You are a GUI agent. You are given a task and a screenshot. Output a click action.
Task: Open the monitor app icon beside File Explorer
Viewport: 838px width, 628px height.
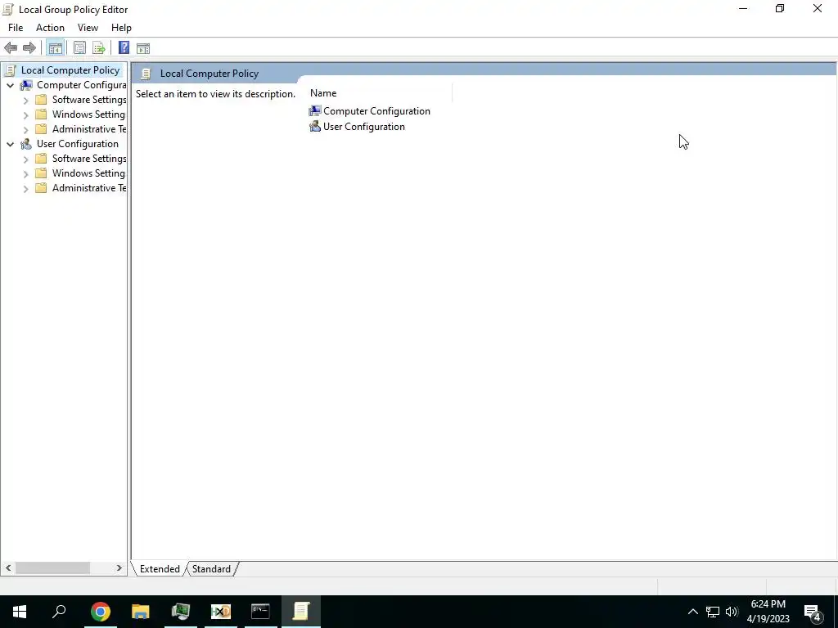pos(181,612)
